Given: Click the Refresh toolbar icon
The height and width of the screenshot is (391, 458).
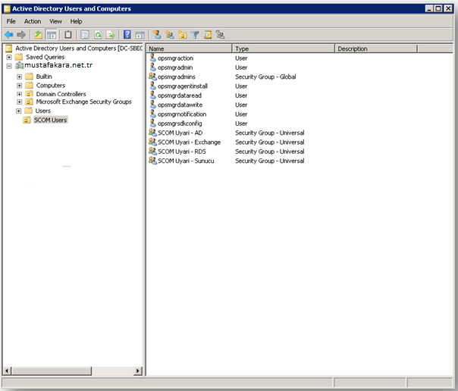Looking at the screenshot, I should tap(98, 35).
